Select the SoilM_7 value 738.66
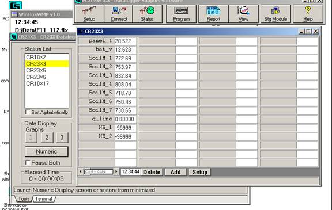Image resolution: width=332 pixels, height=210 pixels. pos(125,110)
